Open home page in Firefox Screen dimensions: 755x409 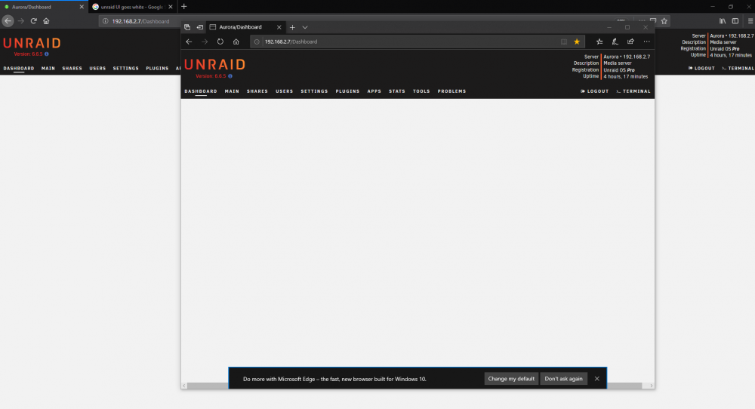[x=46, y=21]
